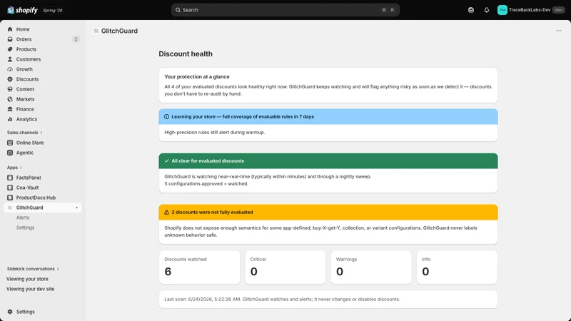This screenshot has height=321, width=571.
Task: Click the info icon in blue banner
Action: 166,117
